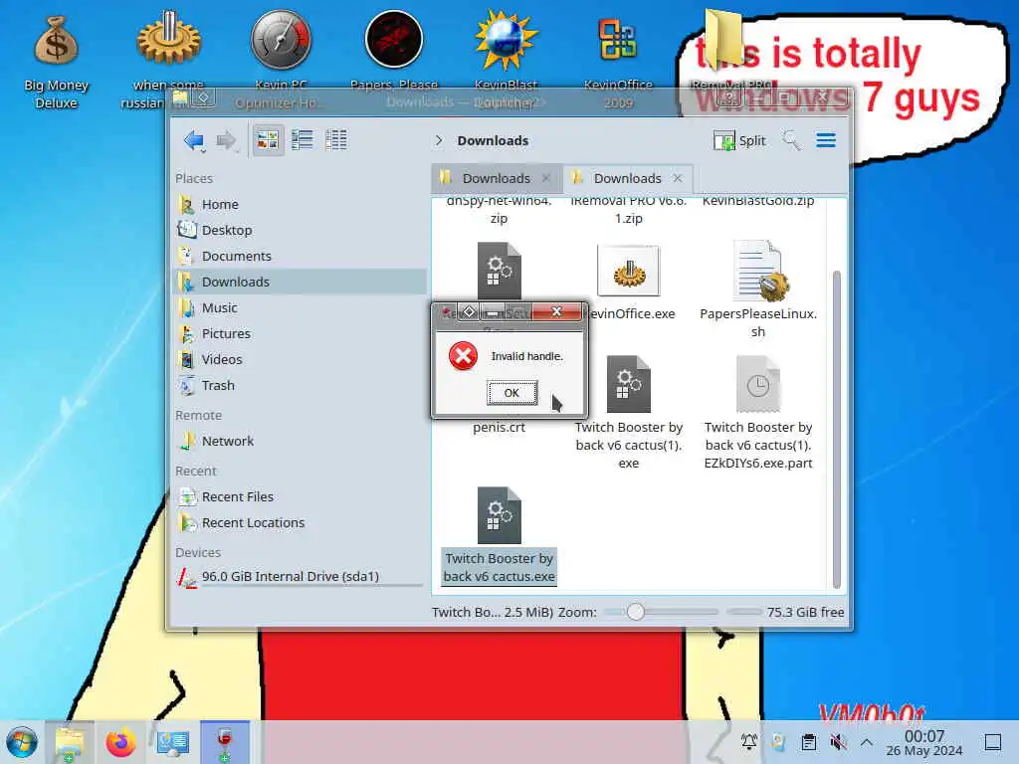Click OK in the Invalid handle dialog
Screen dimensions: 1019x764
click(512, 393)
